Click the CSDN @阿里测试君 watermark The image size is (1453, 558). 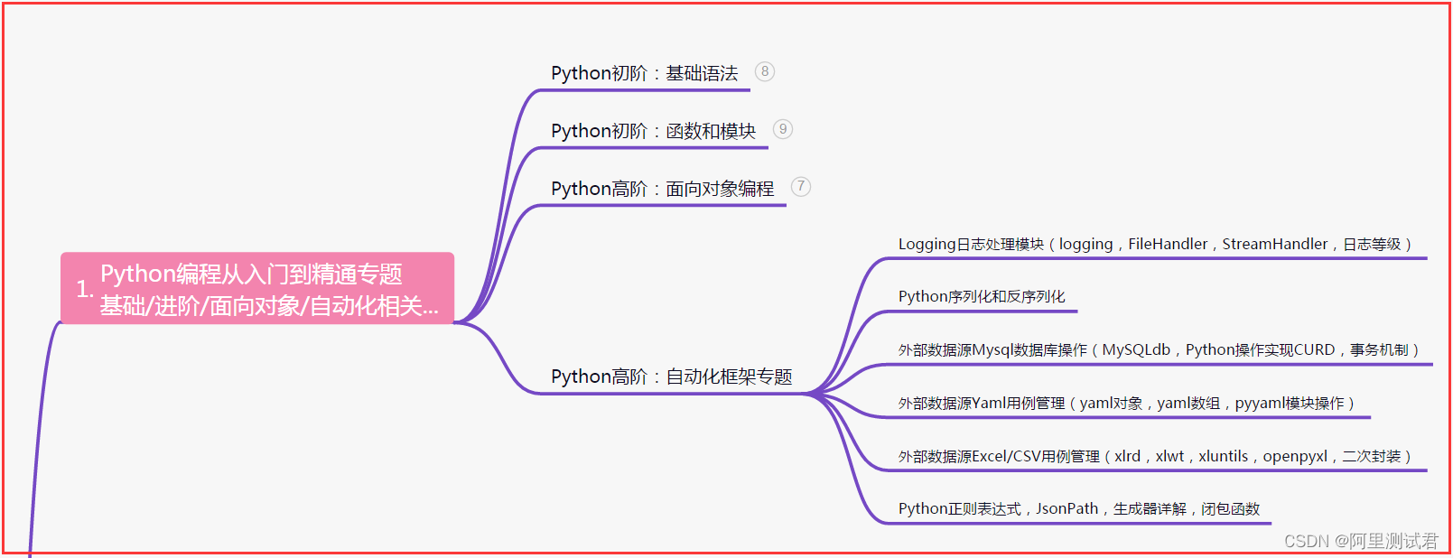pos(1361,541)
